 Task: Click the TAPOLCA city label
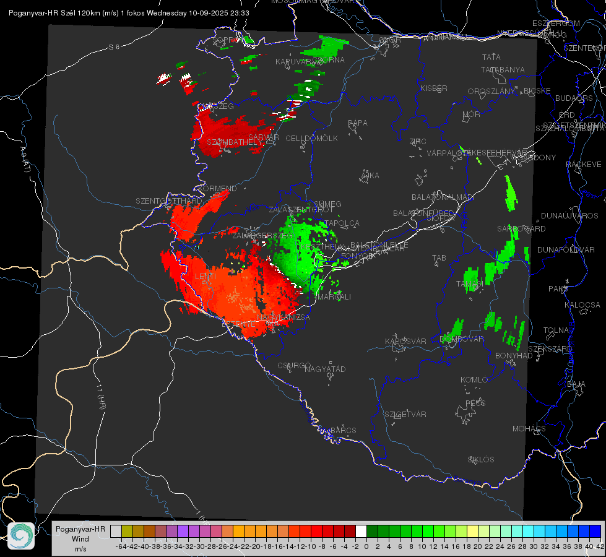click(x=342, y=223)
